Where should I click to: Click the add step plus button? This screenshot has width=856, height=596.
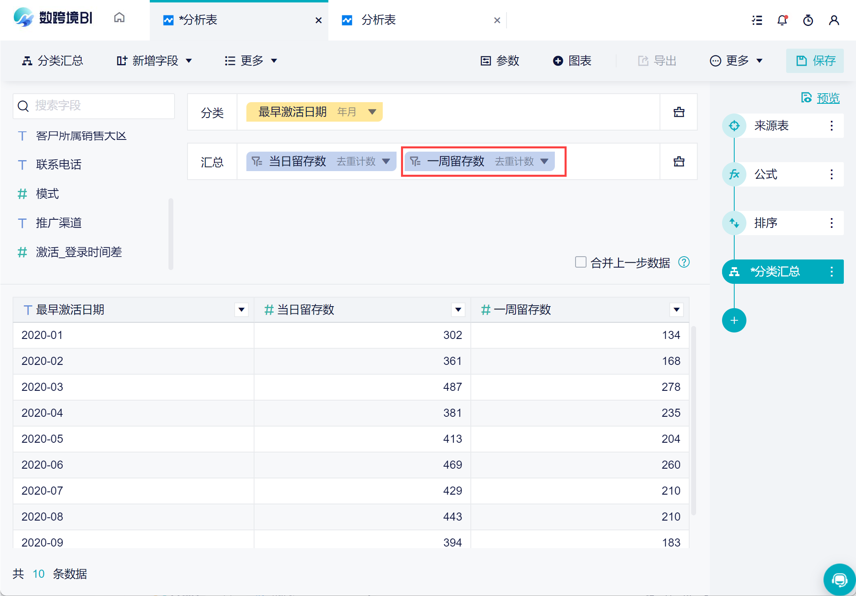click(734, 320)
